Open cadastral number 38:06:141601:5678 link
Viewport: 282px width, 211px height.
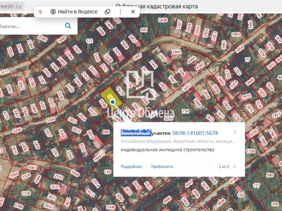tap(195, 133)
